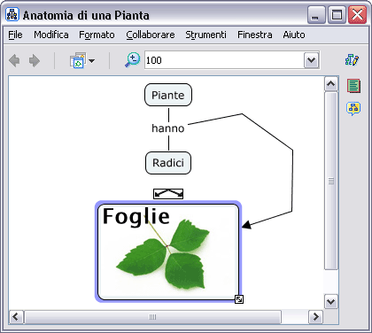
Task: Click the back navigation arrow
Action: point(14,61)
